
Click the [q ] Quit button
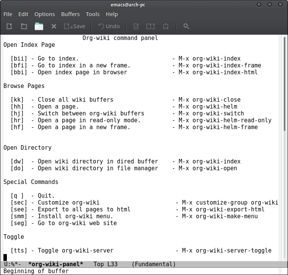[17, 196]
